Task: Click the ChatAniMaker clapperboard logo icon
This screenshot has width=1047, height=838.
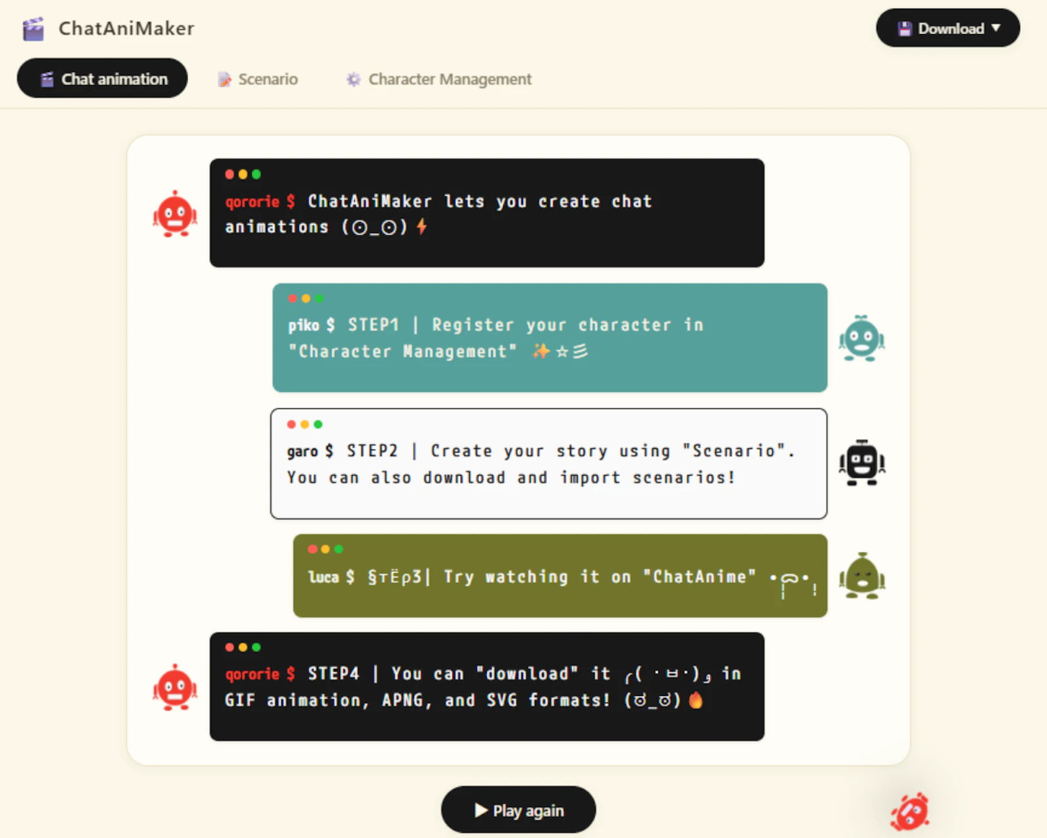Action: click(x=33, y=29)
